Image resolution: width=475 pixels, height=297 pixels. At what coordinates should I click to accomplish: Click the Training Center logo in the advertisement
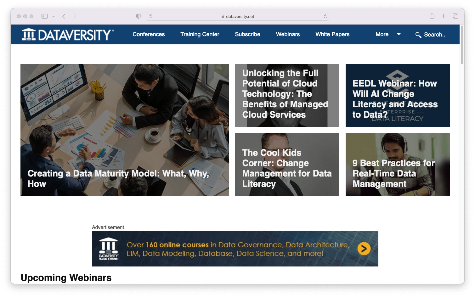[108, 249]
